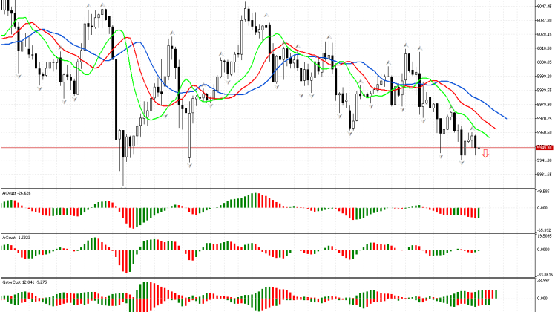
Task: Click the -65.992 value on AOcust scale
Action: [x=544, y=230]
